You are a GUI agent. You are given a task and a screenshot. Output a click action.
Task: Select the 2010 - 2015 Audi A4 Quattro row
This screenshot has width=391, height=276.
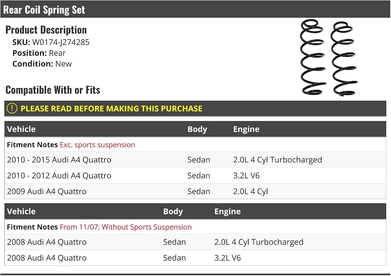(195, 160)
